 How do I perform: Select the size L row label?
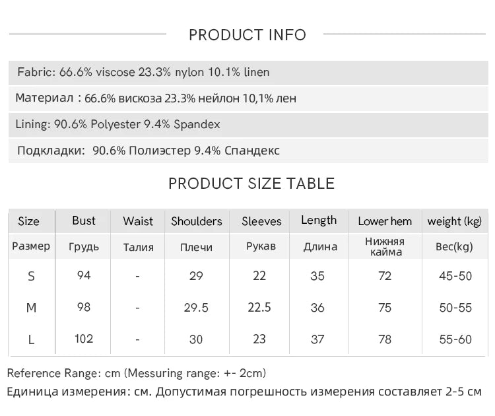pyautogui.click(x=31, y=340)
